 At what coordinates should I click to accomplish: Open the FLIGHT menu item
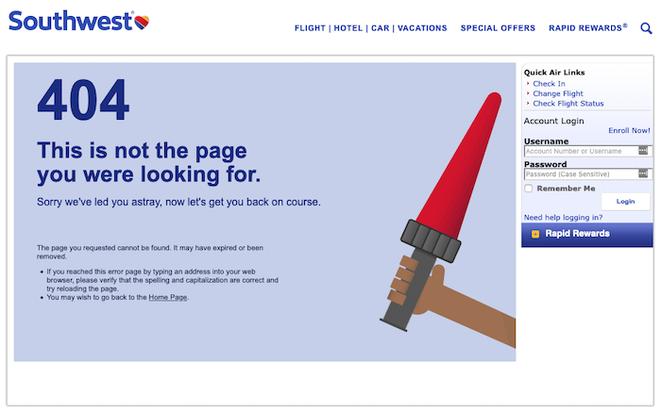click(310, 28)
